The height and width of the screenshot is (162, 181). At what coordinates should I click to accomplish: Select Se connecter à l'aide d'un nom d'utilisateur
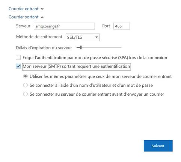[26, 85]
